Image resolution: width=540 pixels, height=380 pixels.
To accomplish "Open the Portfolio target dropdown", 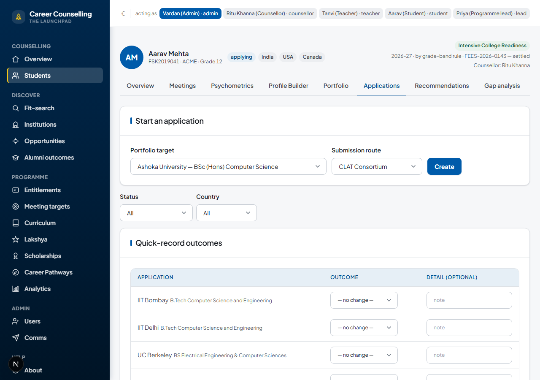I will pos(228,166).
